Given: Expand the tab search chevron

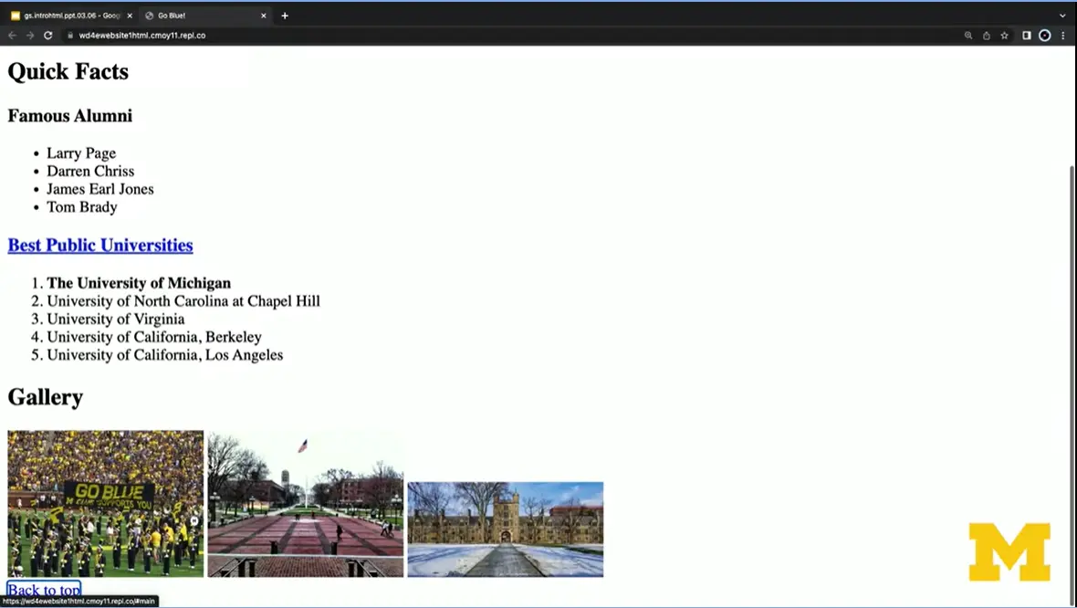Looking at the screenshot, I should coord(1062,16).
